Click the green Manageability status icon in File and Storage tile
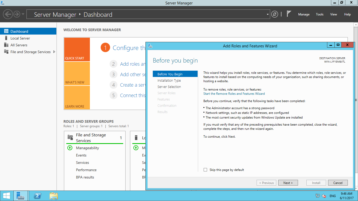This screenshot has width=358, height=201. tap(70, 148)
